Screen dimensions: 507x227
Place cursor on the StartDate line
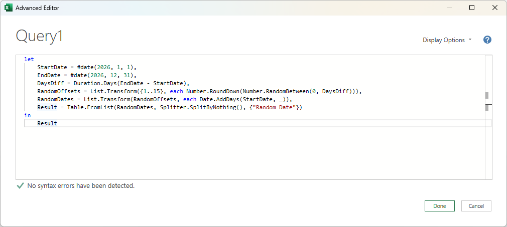[87, 68]
